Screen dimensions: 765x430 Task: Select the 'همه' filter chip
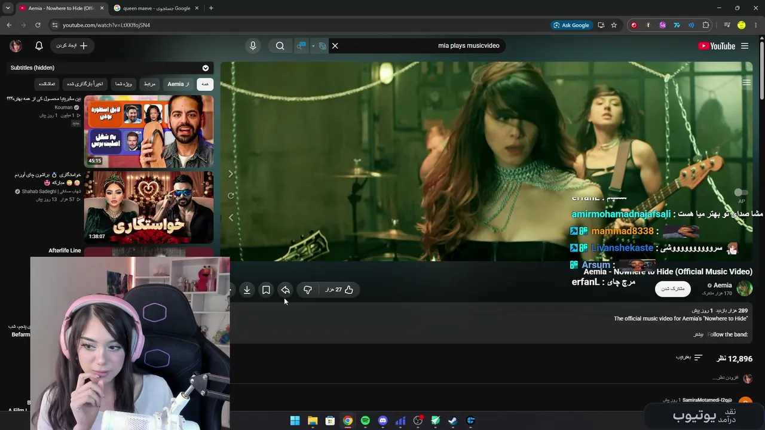click(205, 84)
